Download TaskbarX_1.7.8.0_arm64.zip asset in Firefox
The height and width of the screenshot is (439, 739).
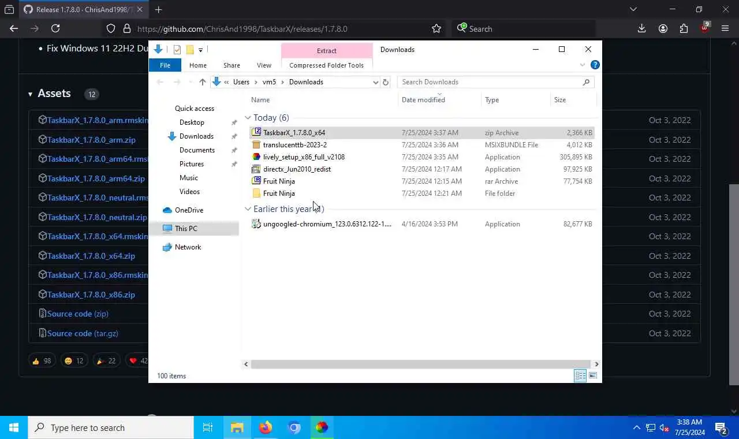tap(96, 178)
